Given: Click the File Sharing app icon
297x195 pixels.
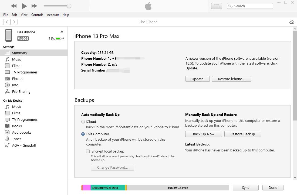Looking at the screenshot, I should tap(7, 91).
